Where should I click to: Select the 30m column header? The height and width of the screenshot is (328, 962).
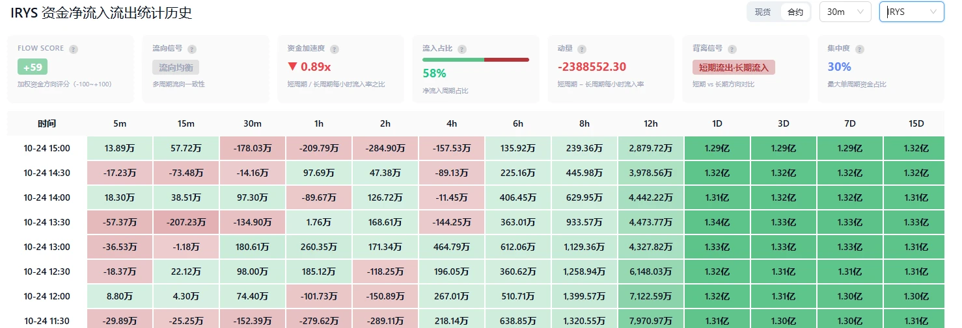253,123
